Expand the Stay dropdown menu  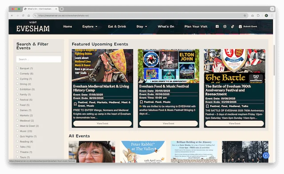142,27
